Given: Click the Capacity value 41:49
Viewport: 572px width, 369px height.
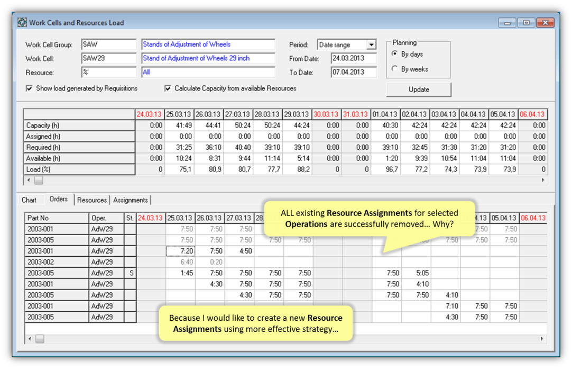Looking at the screenshot, I should click(x=179, y=125).
